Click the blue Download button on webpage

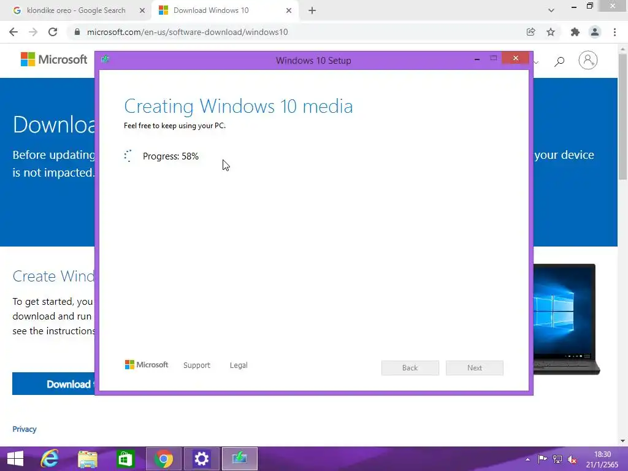point(53,384)
